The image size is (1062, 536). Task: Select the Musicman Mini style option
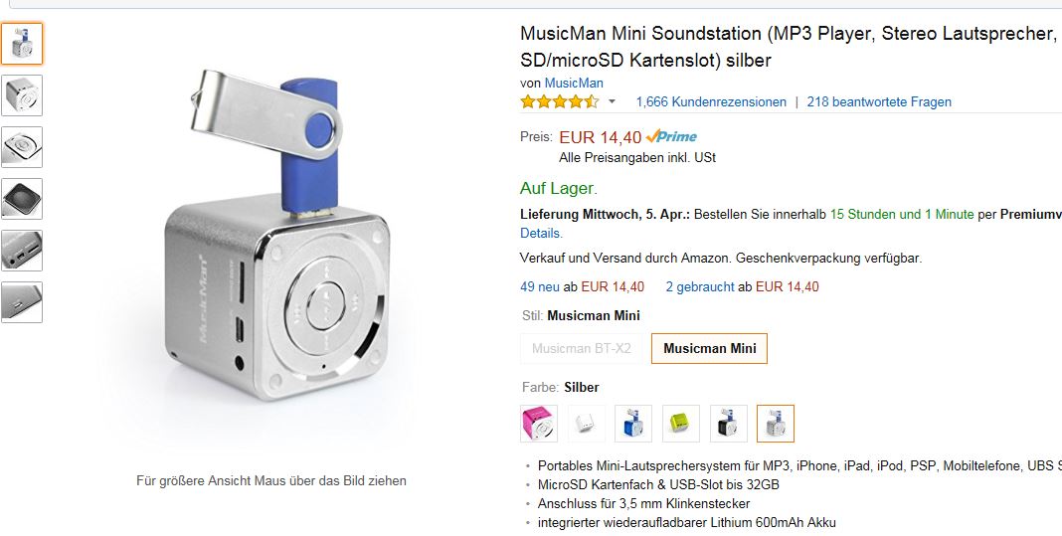pyautogui.click(x=709, y=348)
